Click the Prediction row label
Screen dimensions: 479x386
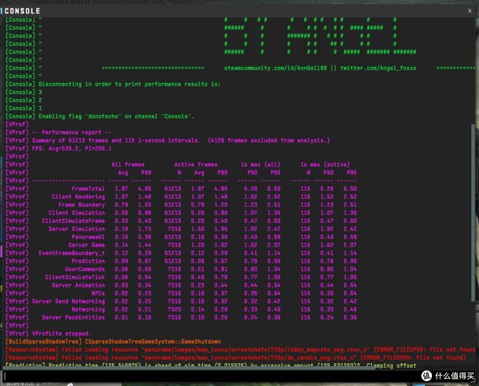point(88,261)
